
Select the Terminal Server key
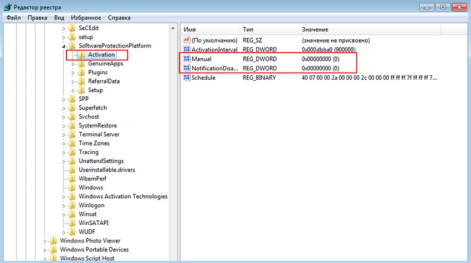(99, 135)
